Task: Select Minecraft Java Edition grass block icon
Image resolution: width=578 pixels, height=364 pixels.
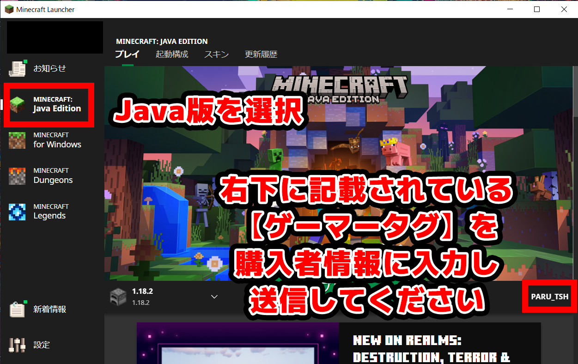Action: (18, 104)
